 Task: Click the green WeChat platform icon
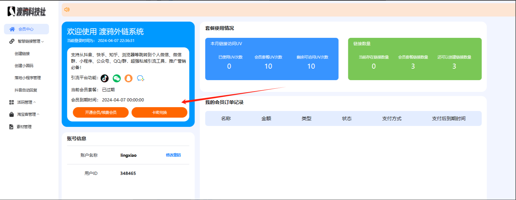pyautogui.click(x=117, y=78)
